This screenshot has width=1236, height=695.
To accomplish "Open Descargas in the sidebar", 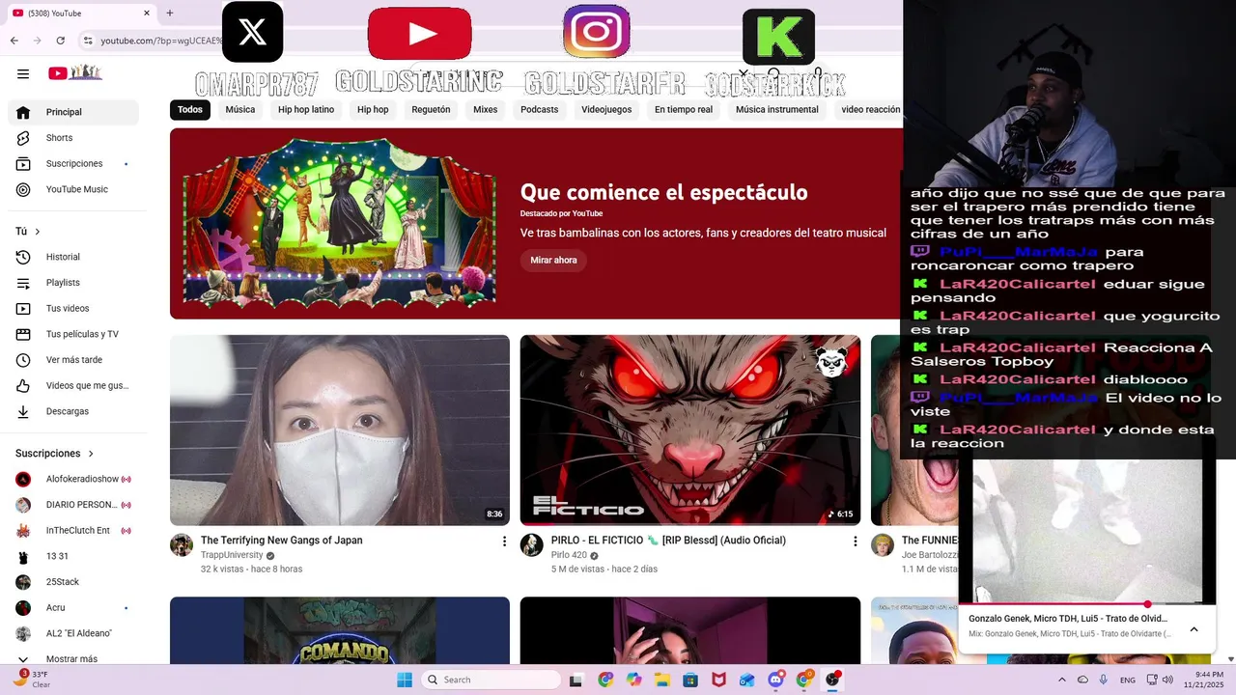I will [73, 411].
